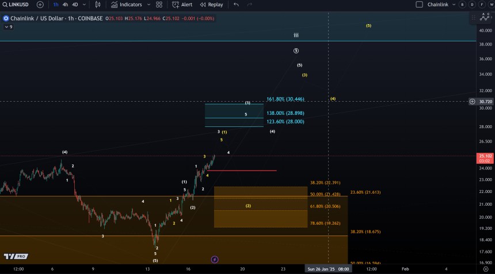Click the add symbol plus icon
Image resolution: width=495 pixels, height=274 pixels.
click(40, 5)
